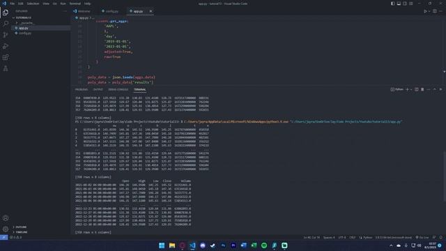
Task: Open the Run and Debug view
Action: tap(6, 46)
